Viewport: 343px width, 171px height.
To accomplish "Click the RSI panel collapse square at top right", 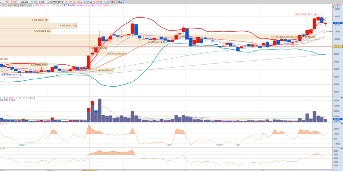I will (342, 149).
